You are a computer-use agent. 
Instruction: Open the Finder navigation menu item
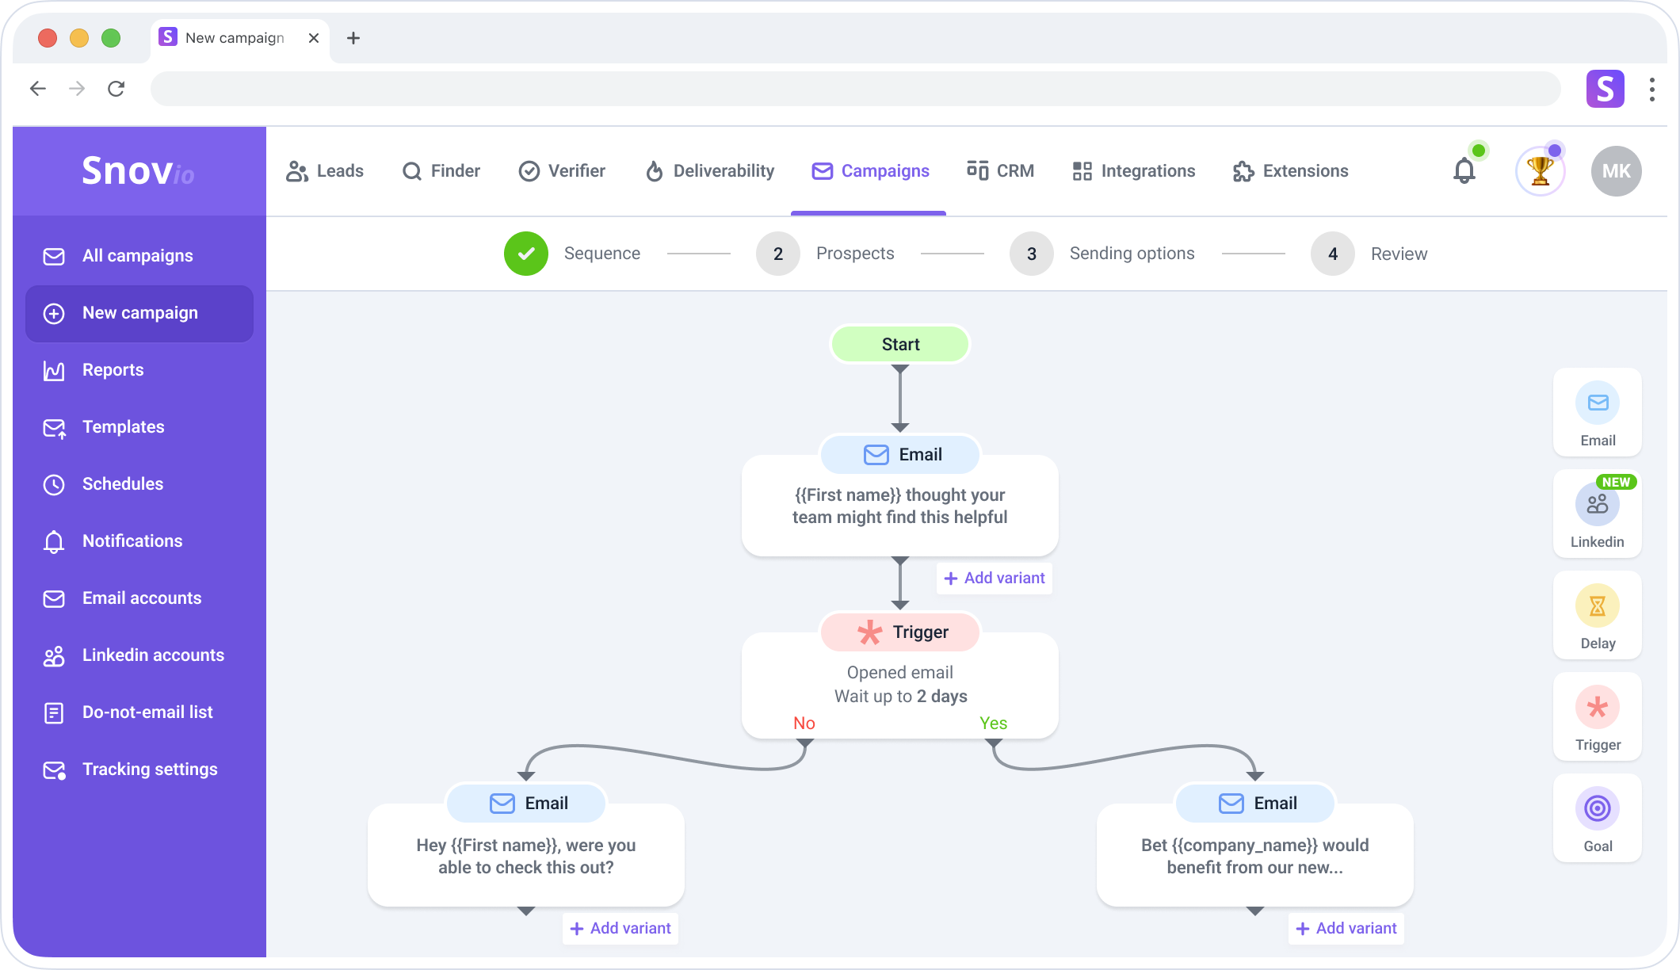pos(441,171)
